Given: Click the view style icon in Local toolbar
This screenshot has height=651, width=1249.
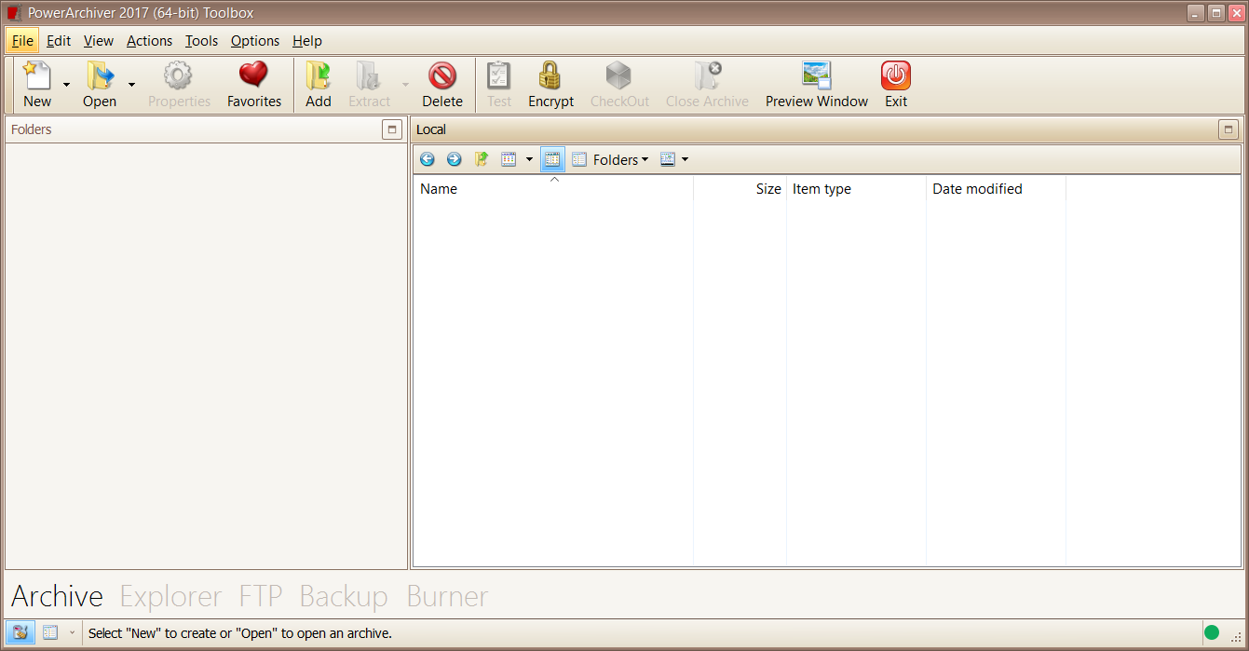Looking at the screenshot, I should 509,159.
